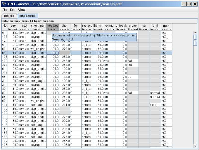The height and width of the screenshot is (150, 199).
Task: Click the 'Relation: hungarian-14-heart-disease' label
Action: (27, 21)
